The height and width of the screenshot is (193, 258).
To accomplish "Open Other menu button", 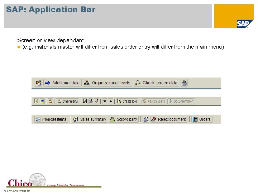I will click(67, 101).
